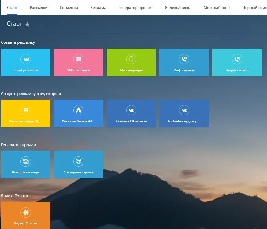This screenshot has height=229, width=267.
Task: Switch to the Рассылки tab
Action: 39,8
